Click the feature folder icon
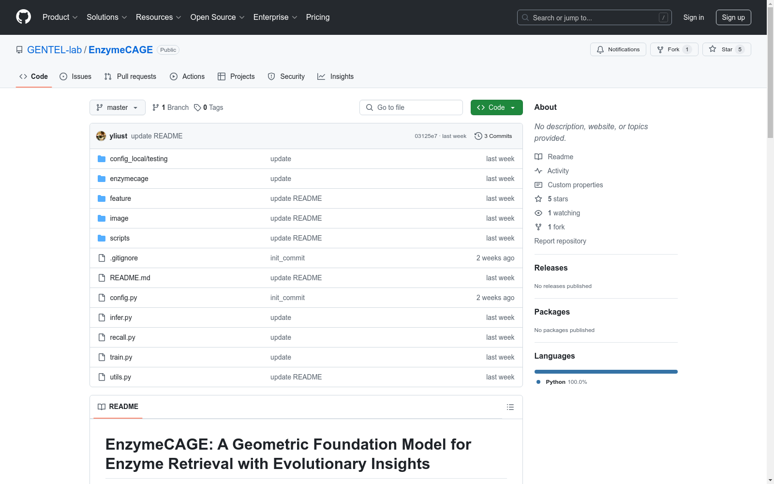This screenshot has height=484, width=774. pos(102,198)
